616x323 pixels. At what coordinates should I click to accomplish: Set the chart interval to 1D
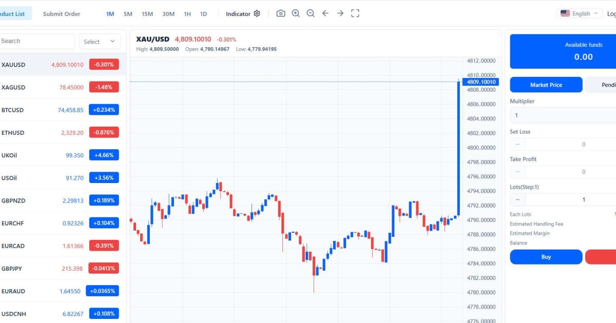pos(203,14)
